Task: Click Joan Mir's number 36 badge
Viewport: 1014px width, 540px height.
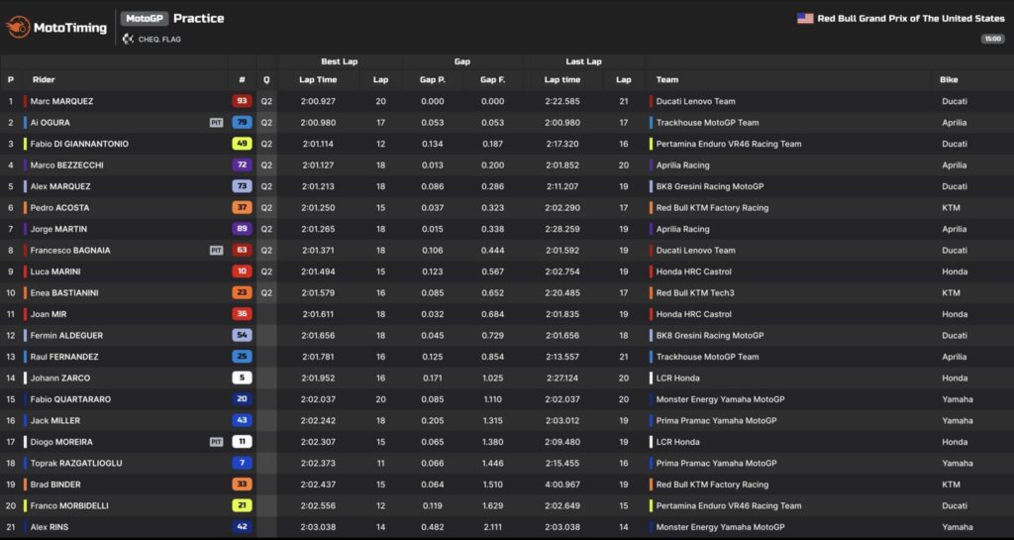Action: pos(242,314)
